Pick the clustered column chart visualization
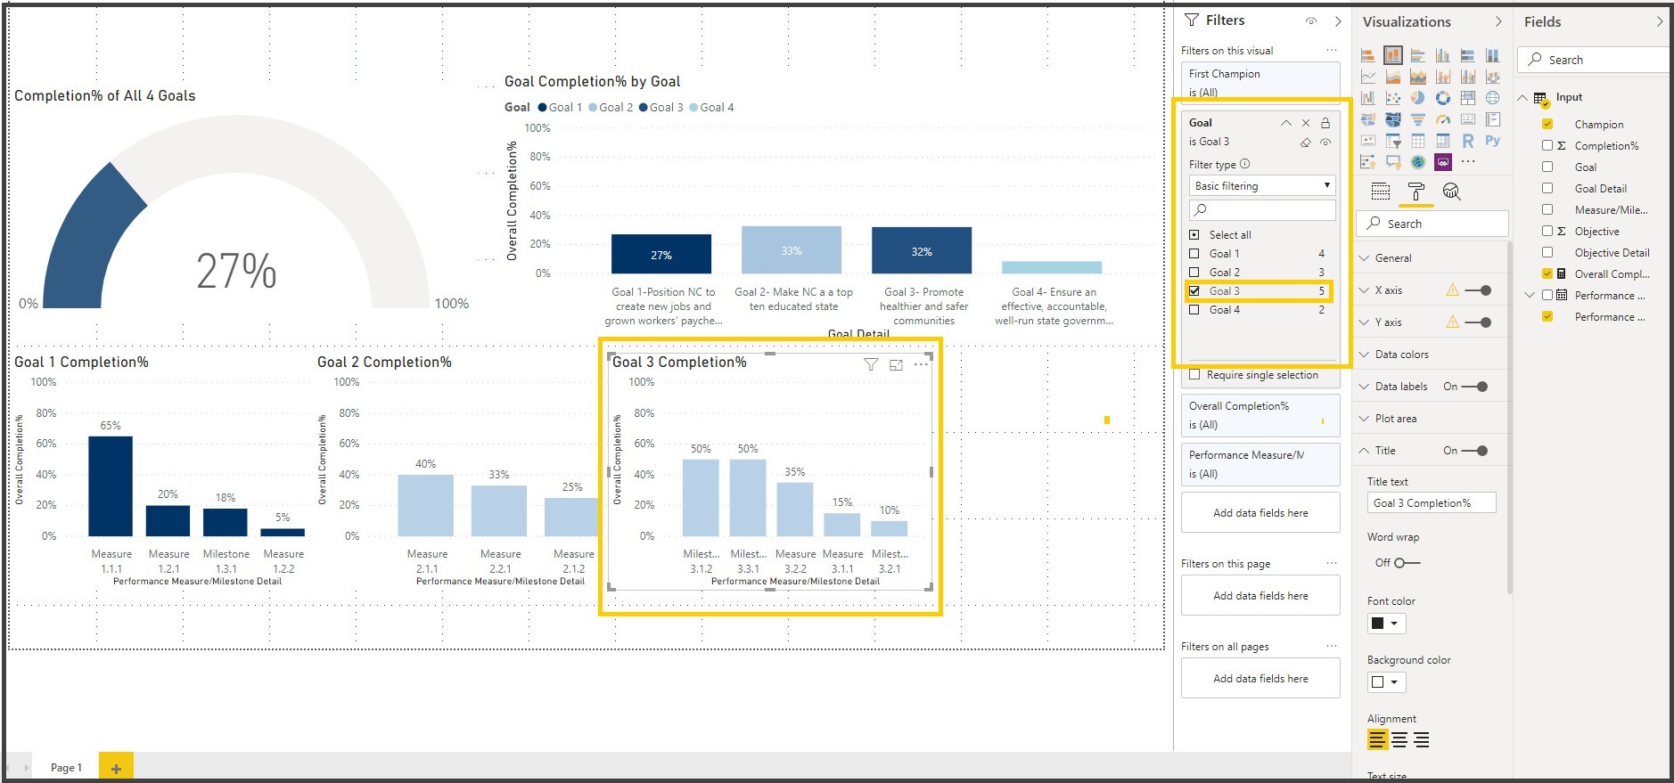This screenshot has width=1674, height=783. pos(1443,55)
